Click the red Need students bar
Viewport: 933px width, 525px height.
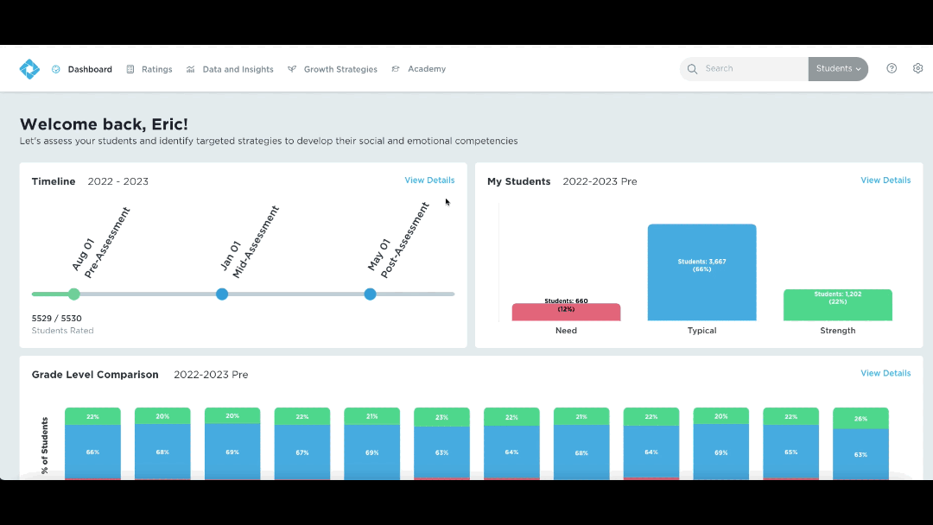[566, 313]
